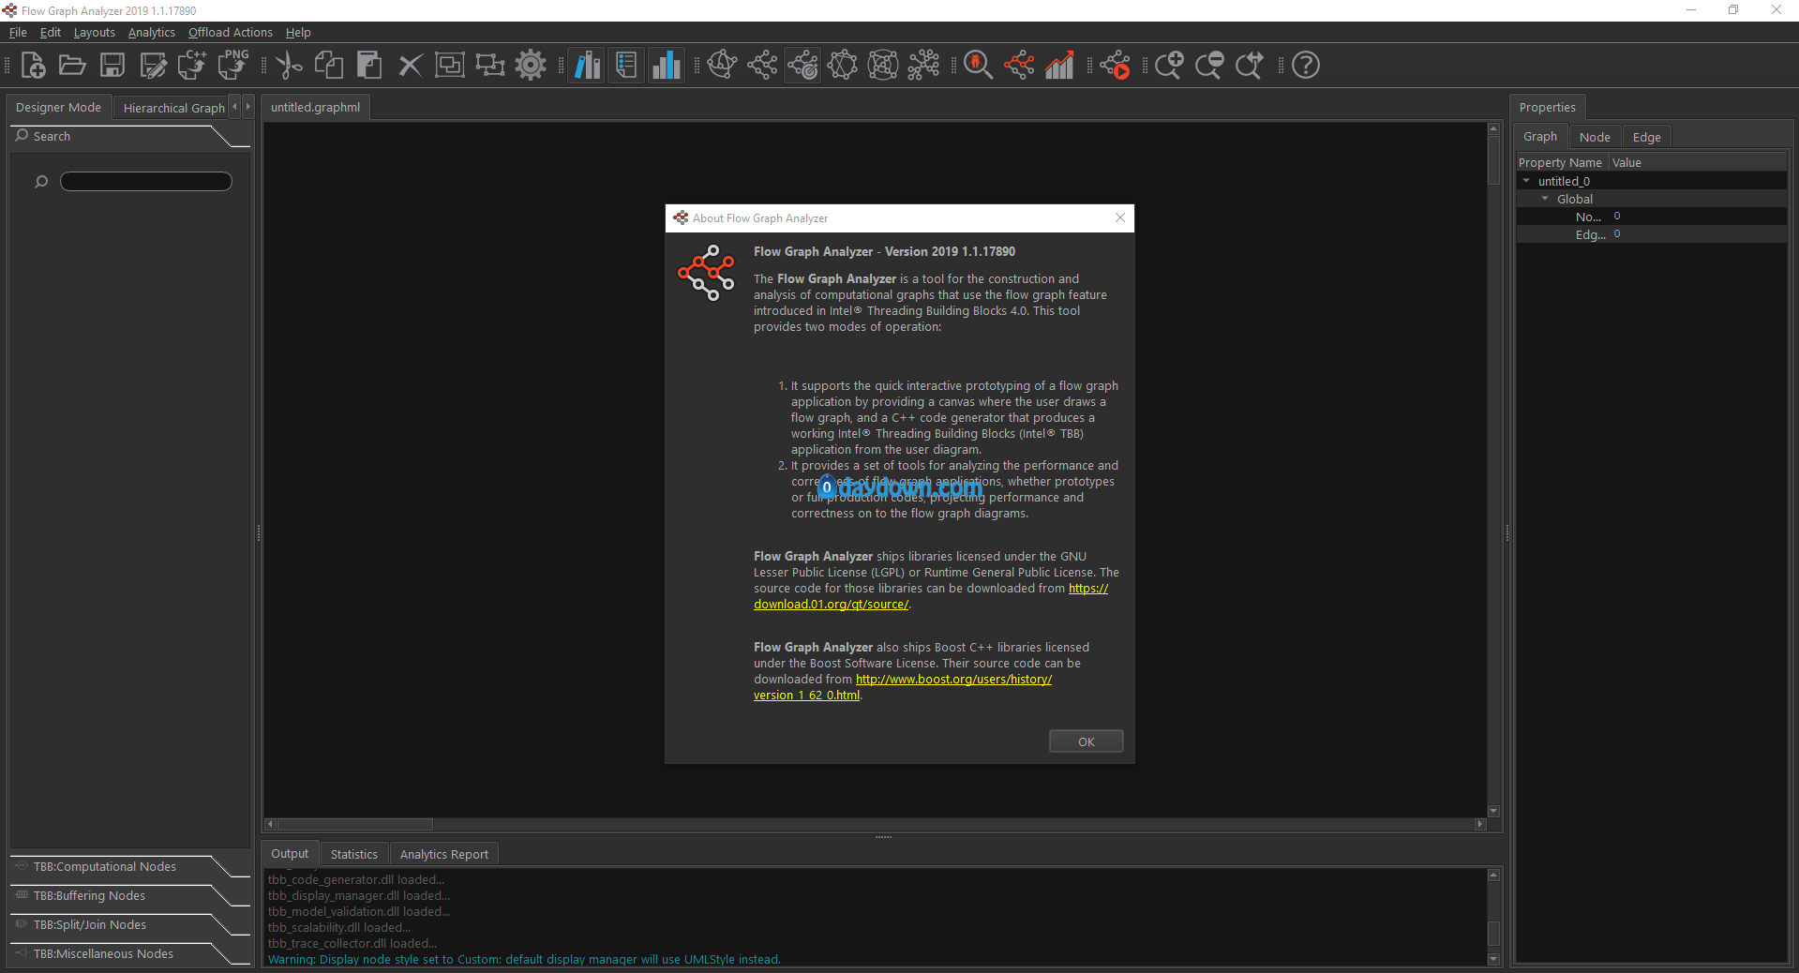Create a new graph file from the toolbar
This screenshot has height=973, width=1799.
(33, 66)
